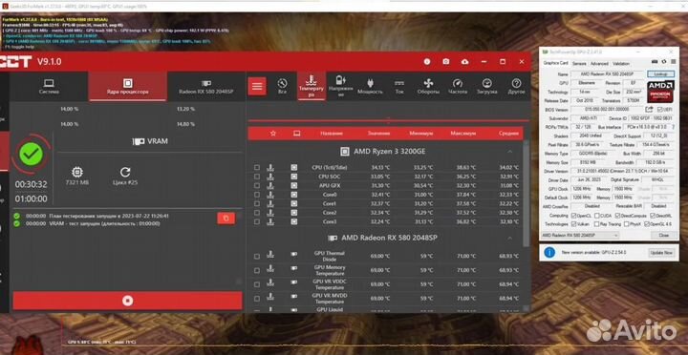
Task: Sort by the Максимум column header
Action: click(x=462, y=134)
